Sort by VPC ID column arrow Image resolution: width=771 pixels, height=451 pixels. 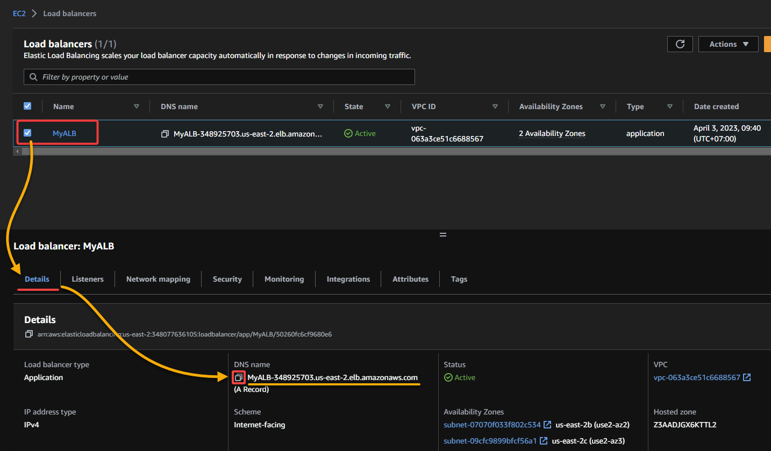495,106
